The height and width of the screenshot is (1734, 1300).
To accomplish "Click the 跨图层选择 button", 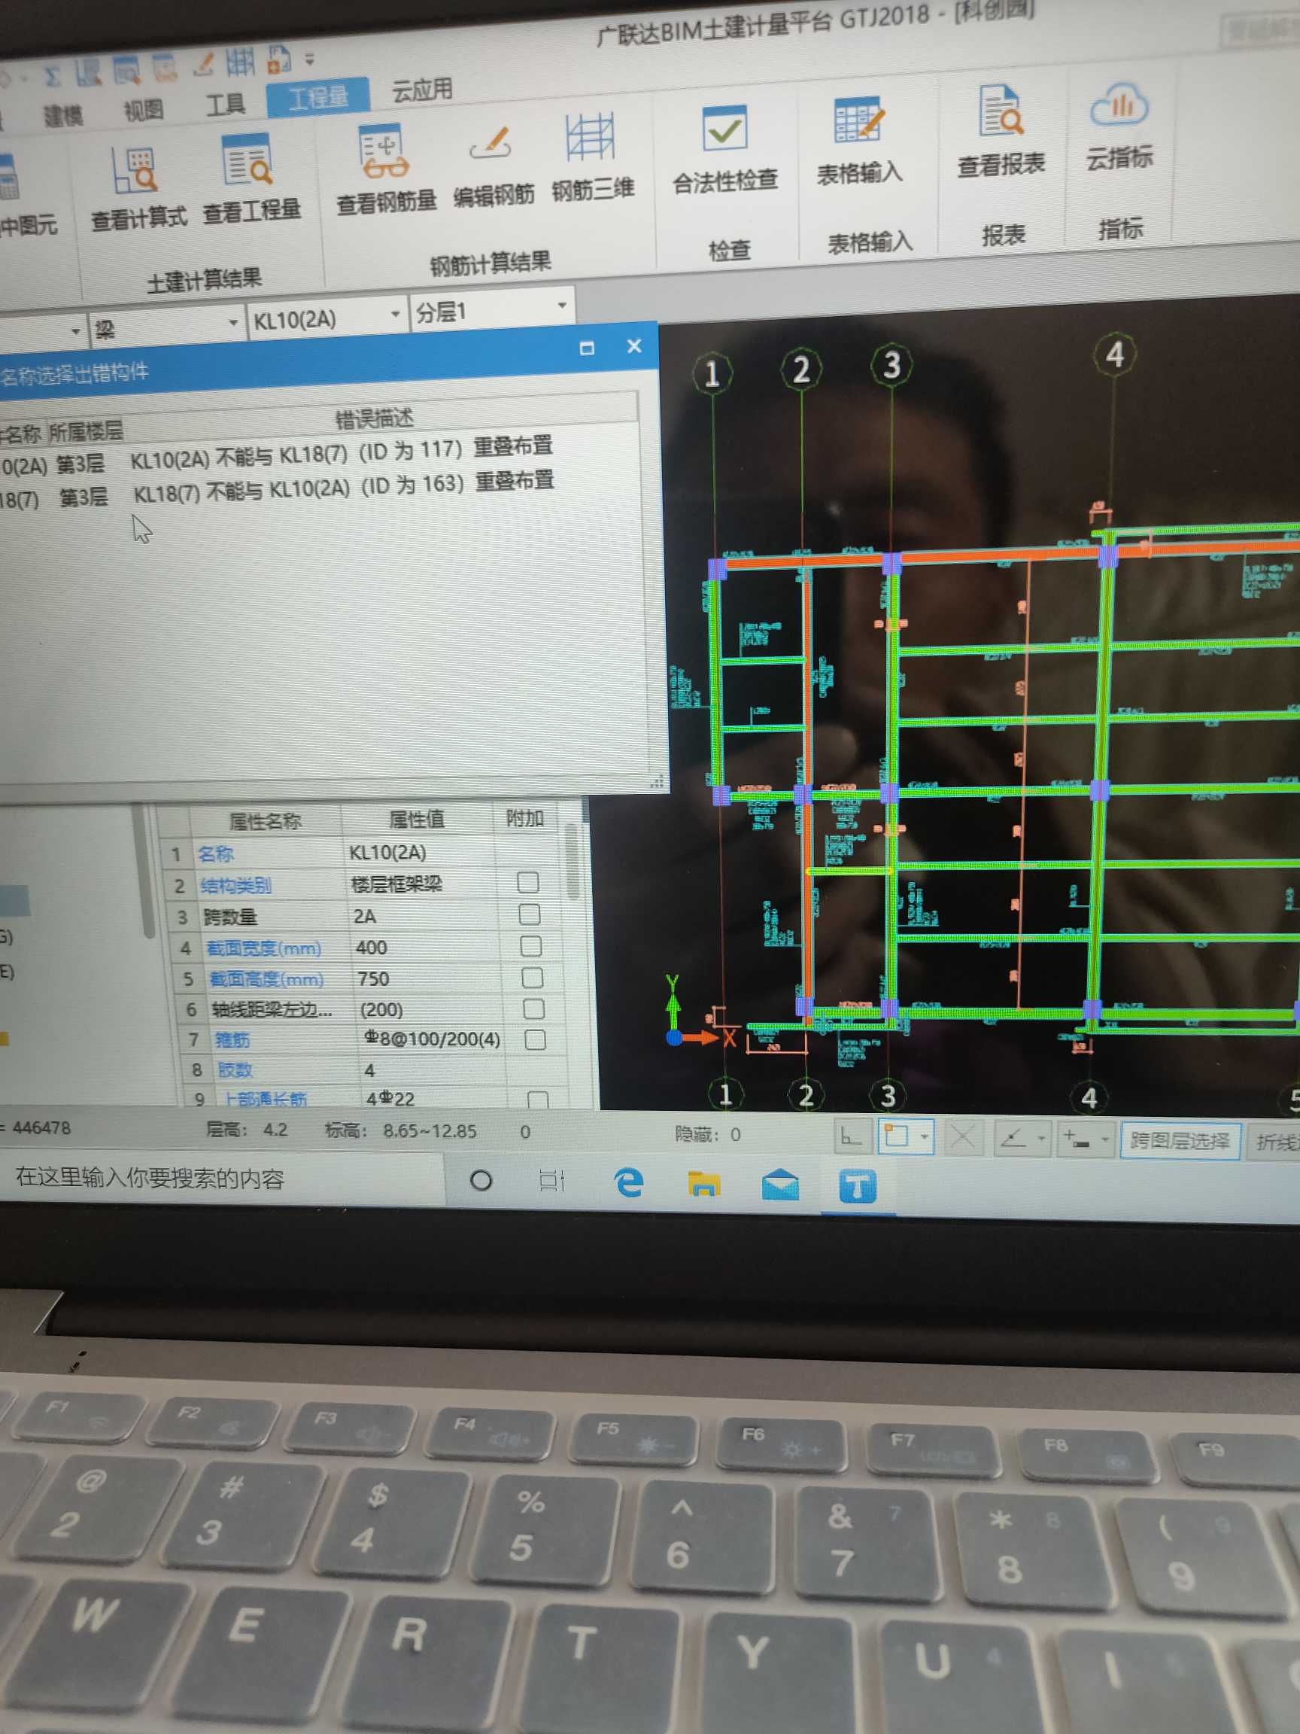I will pyautogui.click(x=1180, y=1141).
